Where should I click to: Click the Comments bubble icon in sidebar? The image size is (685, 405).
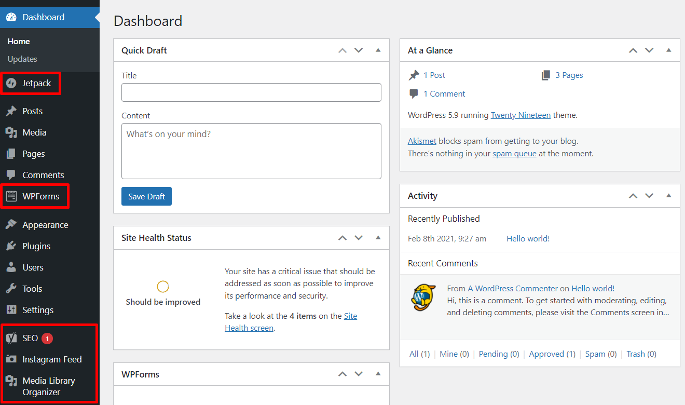[x=11, y=175]
